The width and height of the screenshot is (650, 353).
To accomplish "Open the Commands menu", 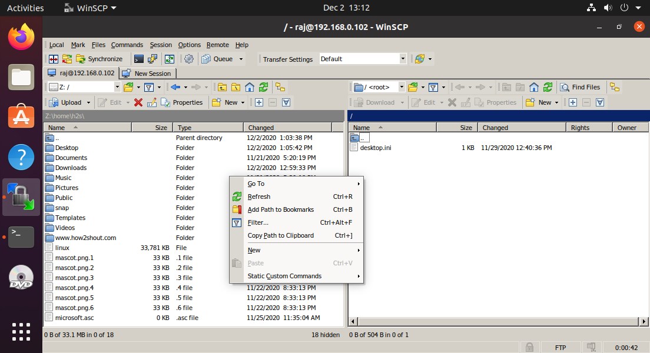I will [127, 45].
